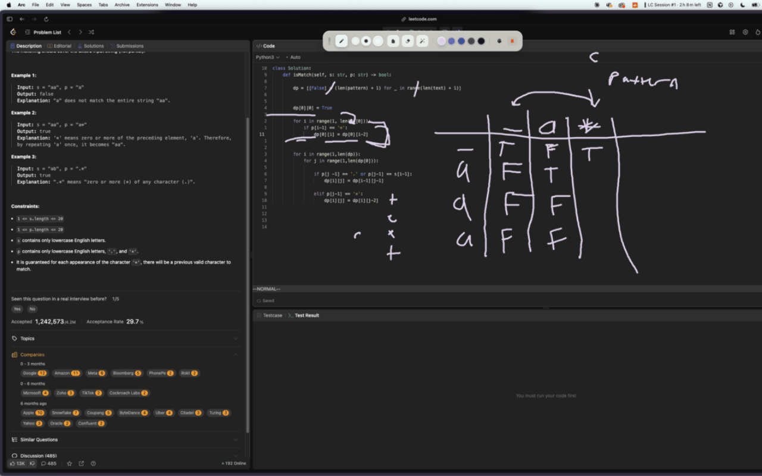Go to the next problem
Image resolution: width=762 pixels, height=476 pixels.
click(x=80, y=32)
